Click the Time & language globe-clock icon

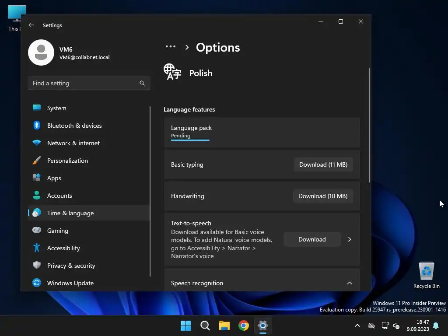point(37,213)
